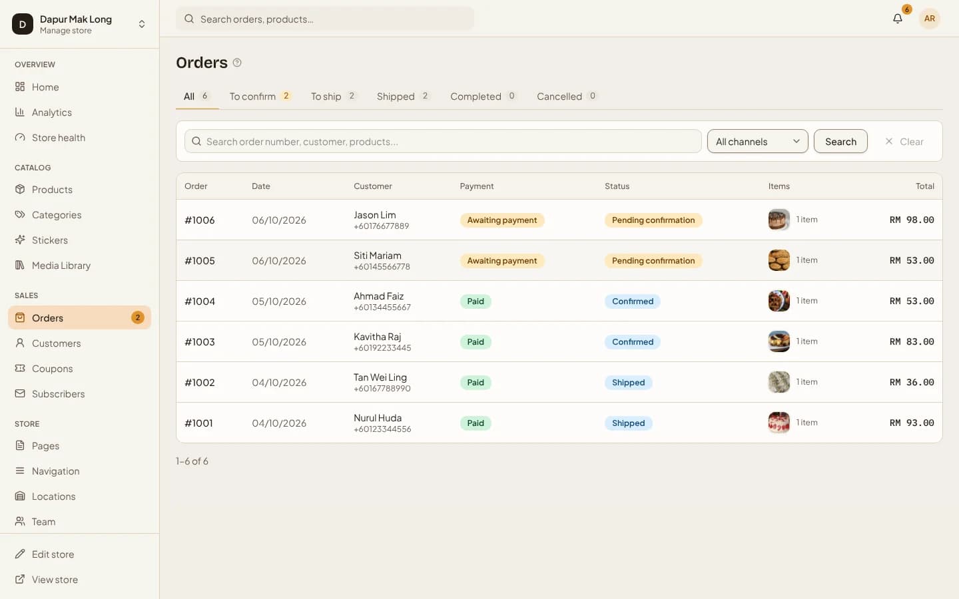Switch to the To ship tab
Image resolution: width=959 pixels, height=599 pixels.
334,97
